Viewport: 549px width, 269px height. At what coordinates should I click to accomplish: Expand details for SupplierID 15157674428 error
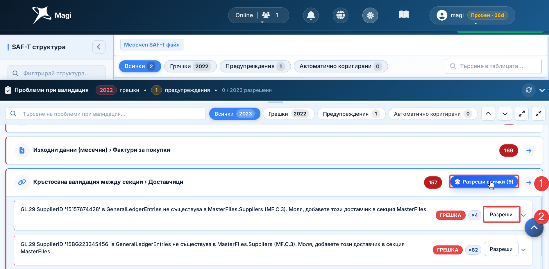point(524,215)
